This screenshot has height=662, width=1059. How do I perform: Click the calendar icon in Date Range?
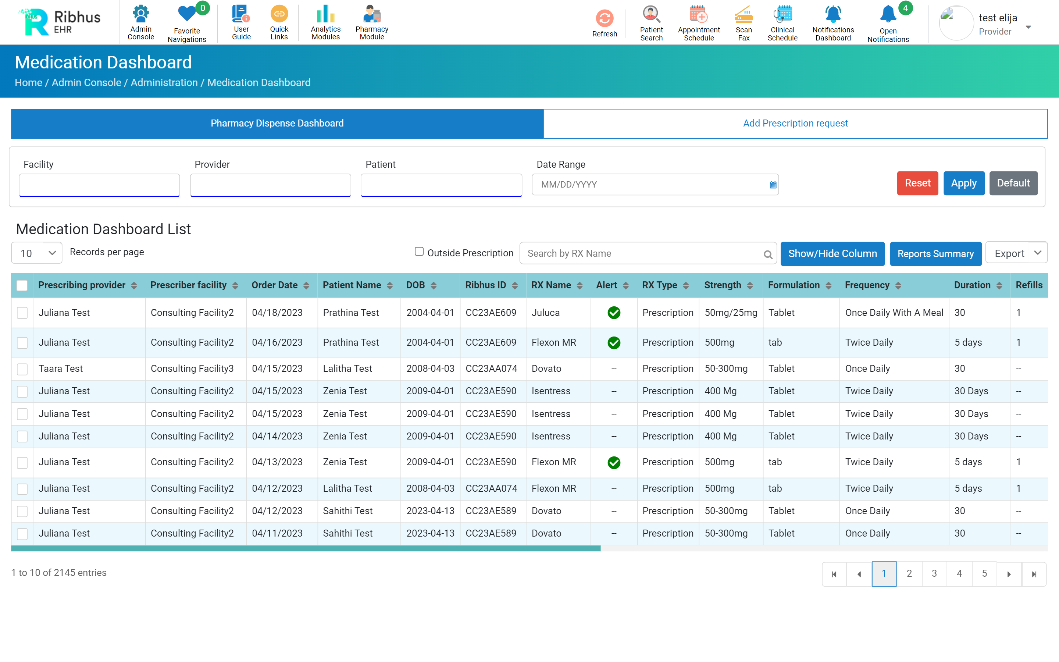(x=773, y=185)
